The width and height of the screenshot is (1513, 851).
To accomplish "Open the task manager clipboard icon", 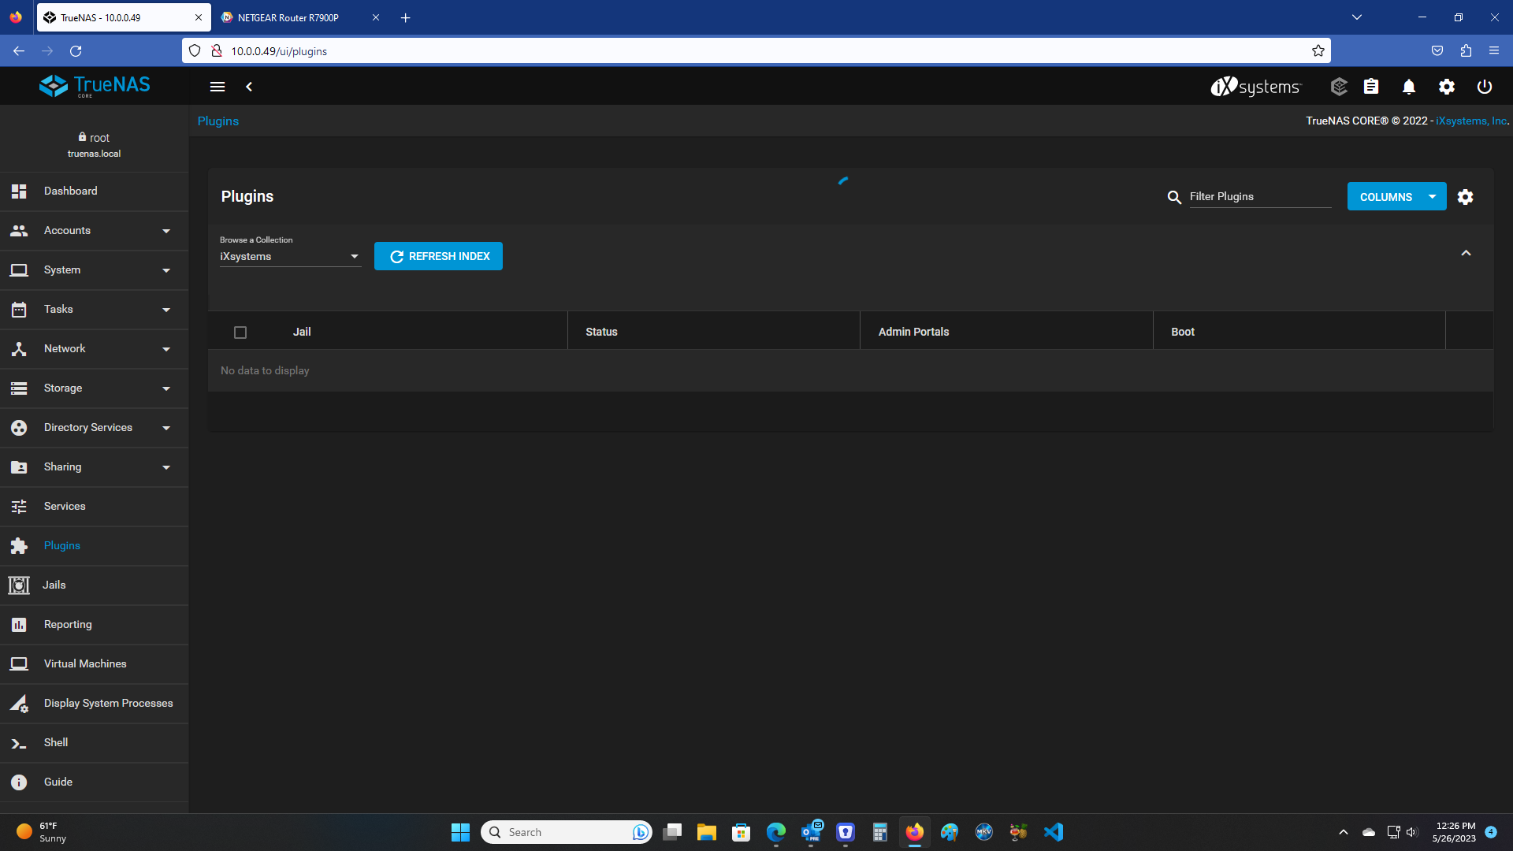I will 1371,87.
